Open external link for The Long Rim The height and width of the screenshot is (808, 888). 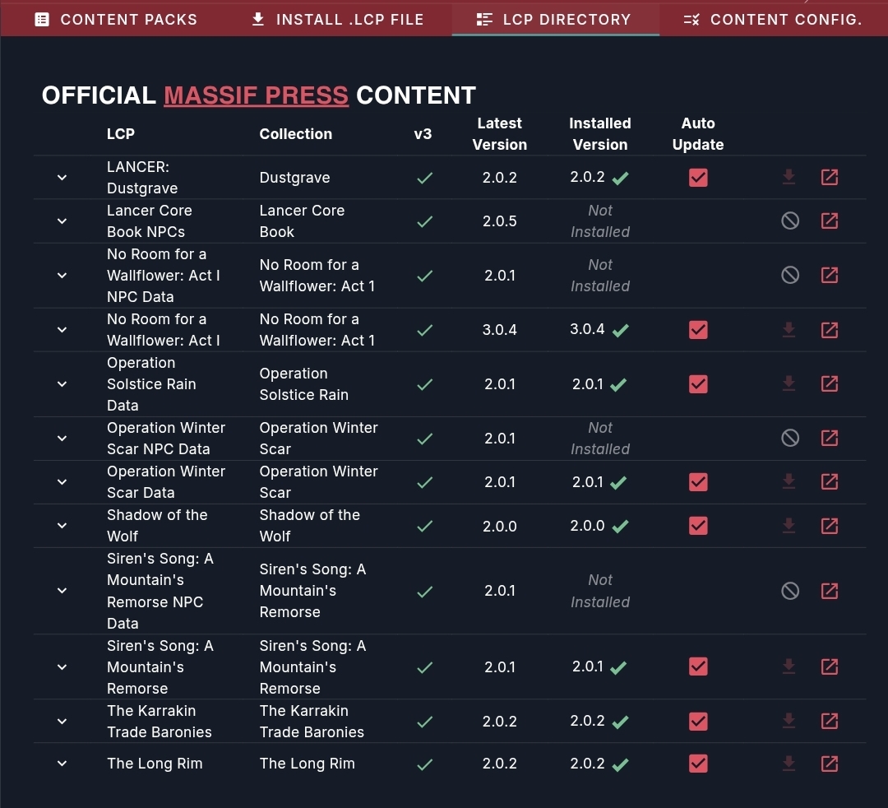click(829, 764)
